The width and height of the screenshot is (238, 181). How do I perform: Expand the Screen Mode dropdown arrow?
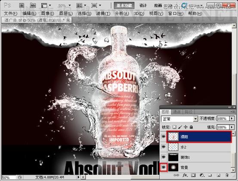click(x=100, y=6)
